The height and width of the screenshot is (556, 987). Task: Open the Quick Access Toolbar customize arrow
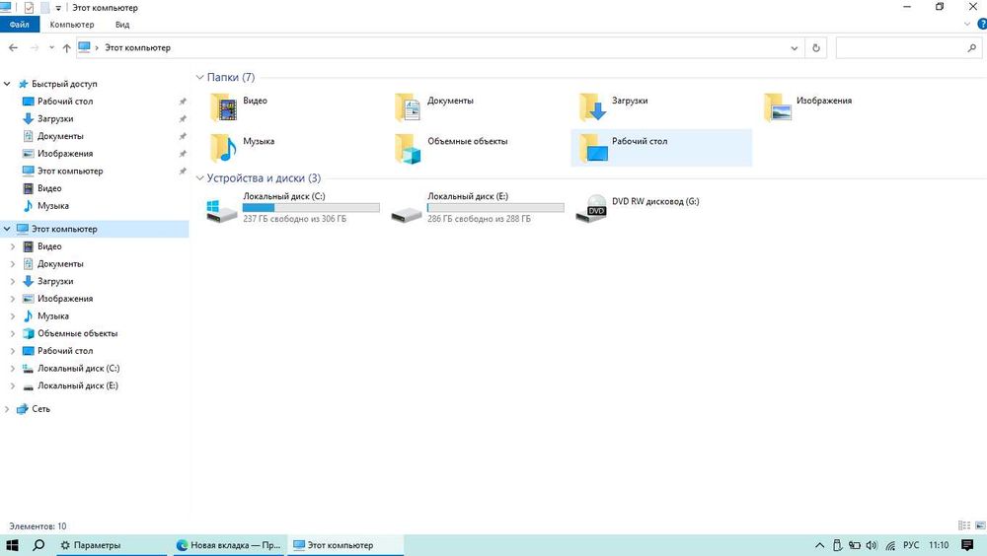point(58,8)
